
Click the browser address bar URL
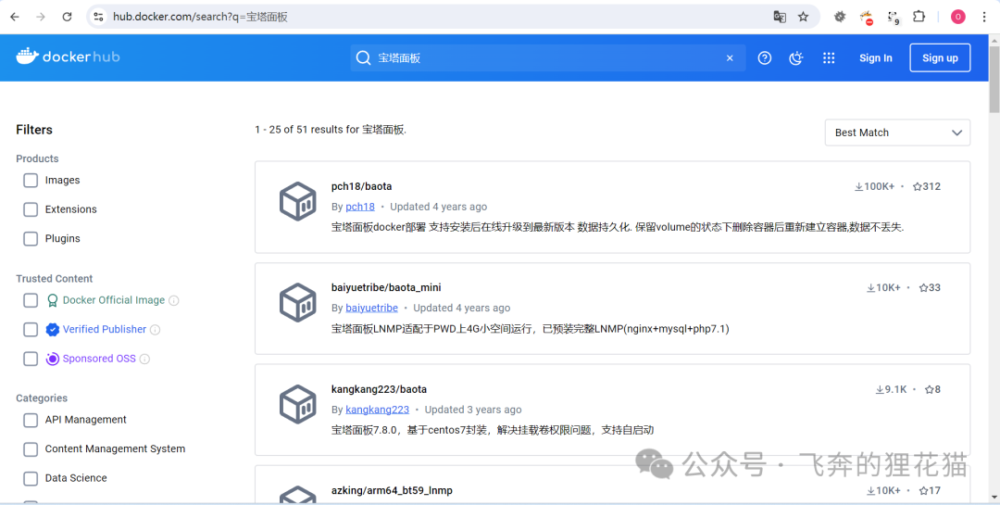tap(200, 17)
